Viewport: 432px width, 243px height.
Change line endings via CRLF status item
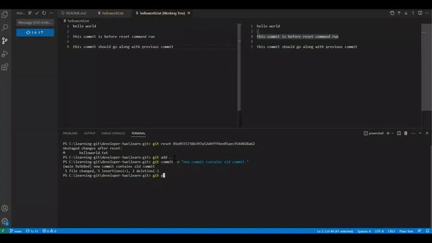391,231
